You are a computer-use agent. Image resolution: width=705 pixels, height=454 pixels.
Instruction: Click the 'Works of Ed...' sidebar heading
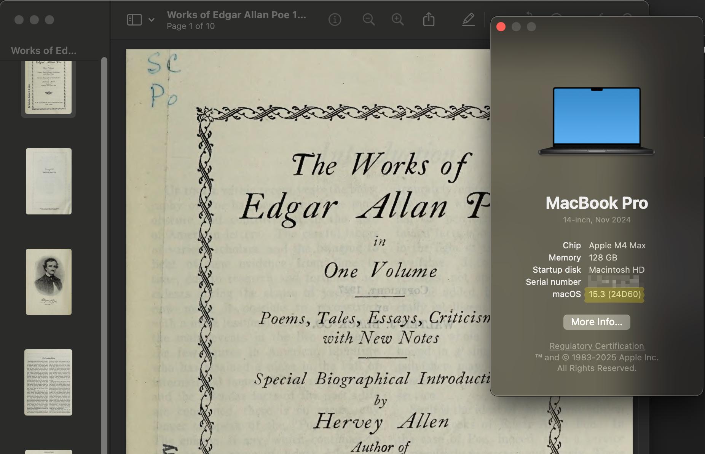pos(44,51)
